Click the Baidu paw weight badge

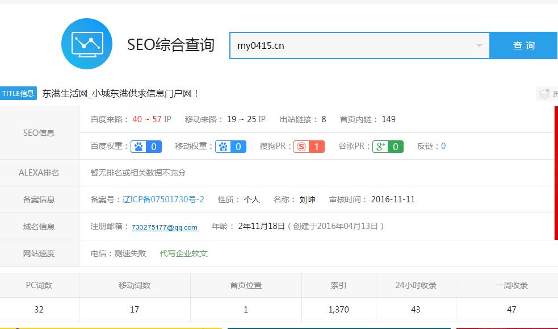[x=146, y=147]
